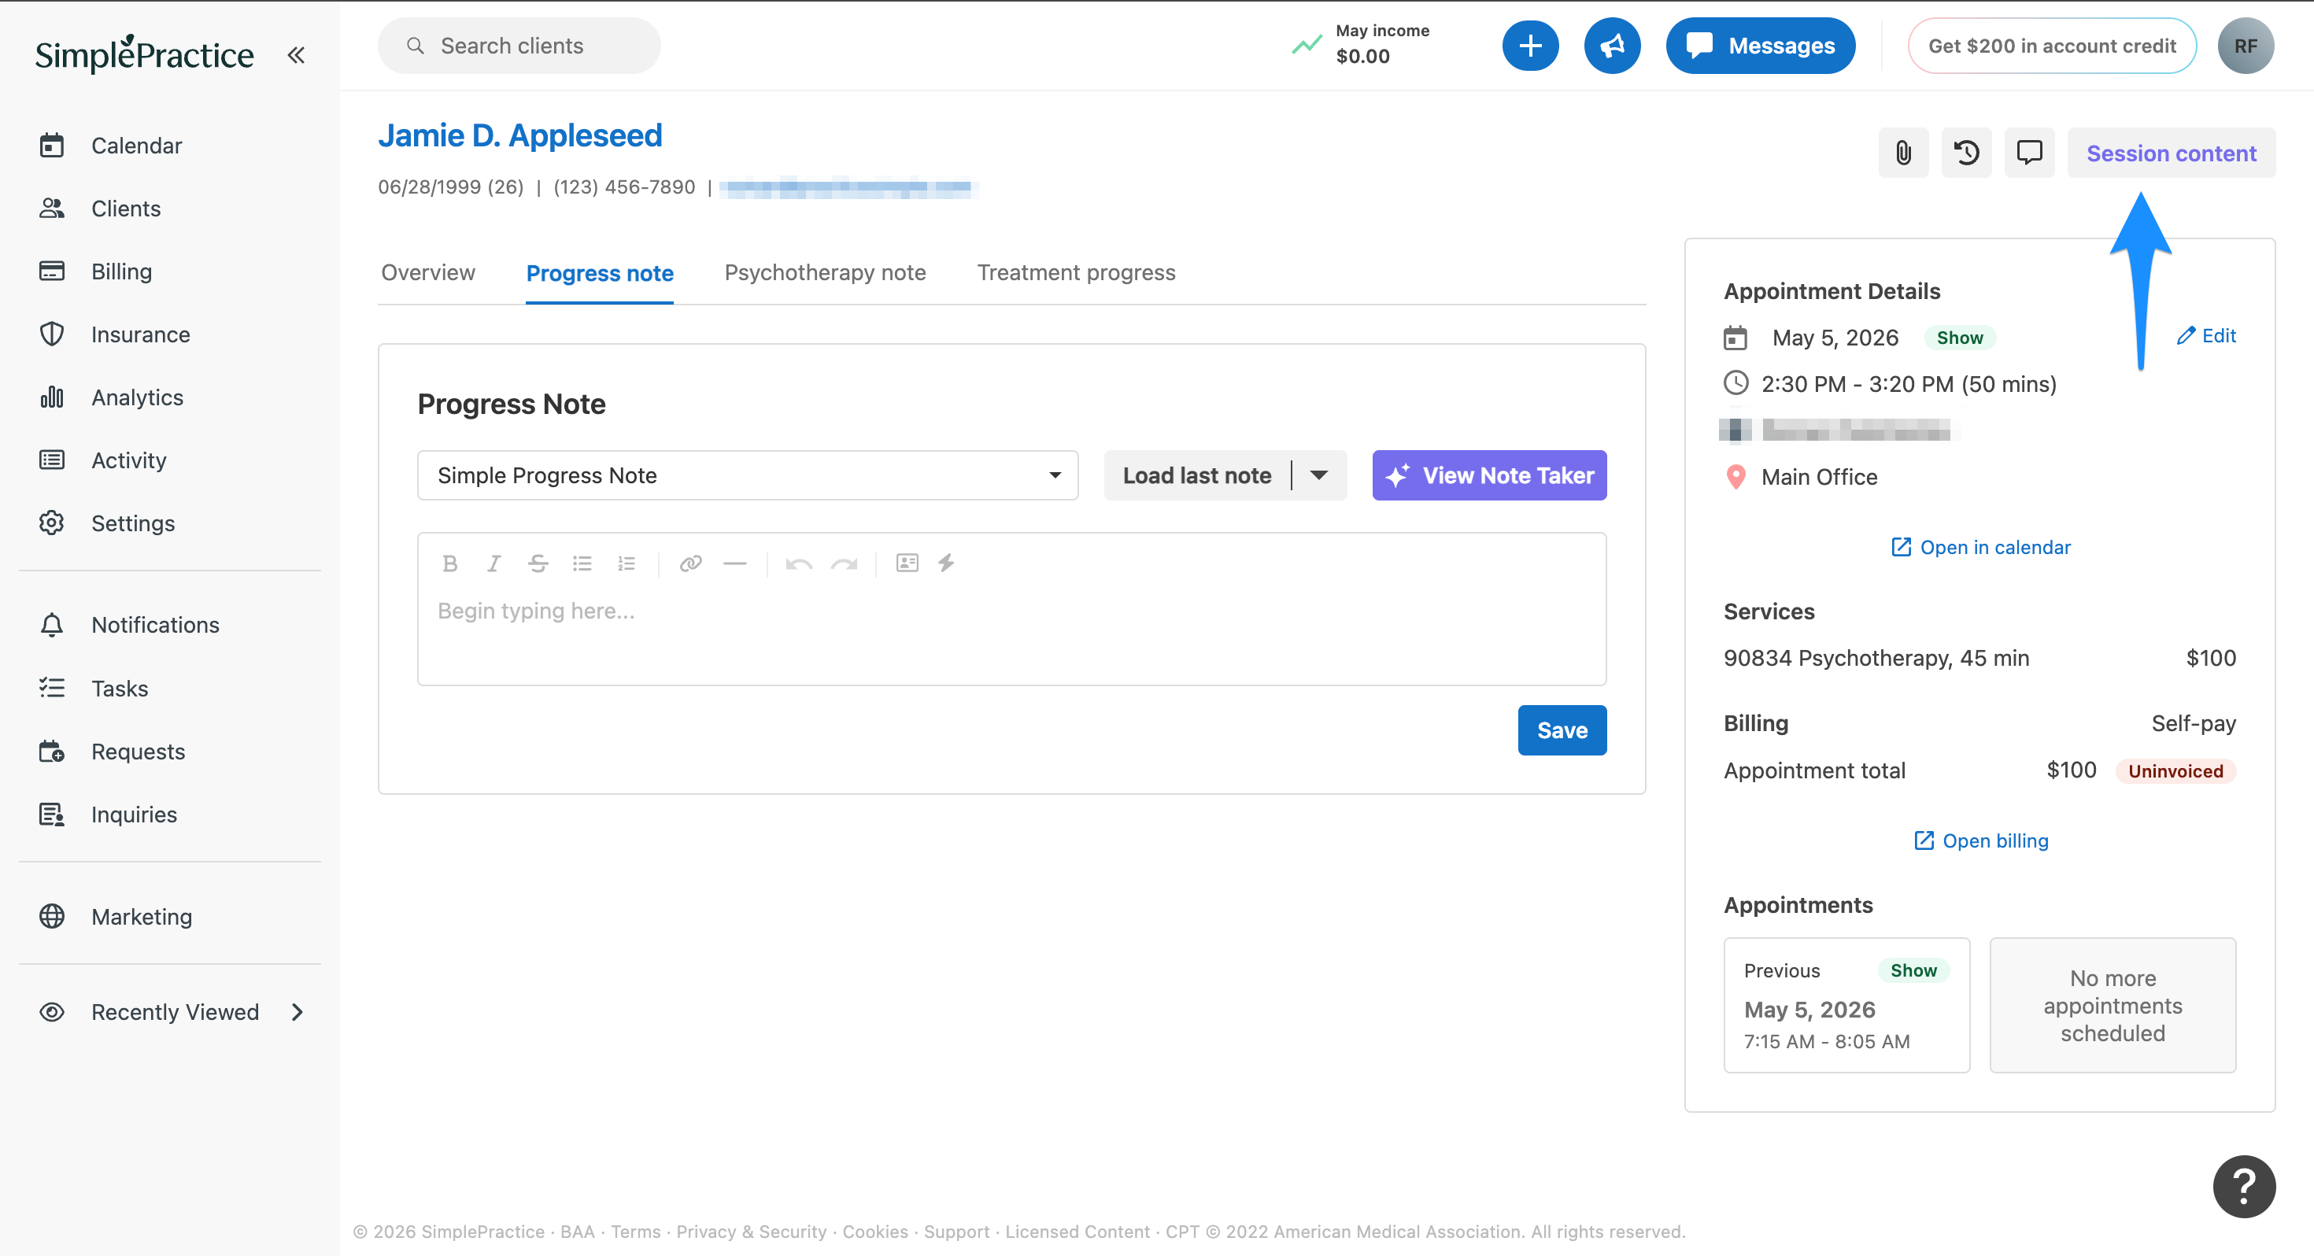
Task: Click the Insurance shield icon in sidebar
Action: (52, 334)
